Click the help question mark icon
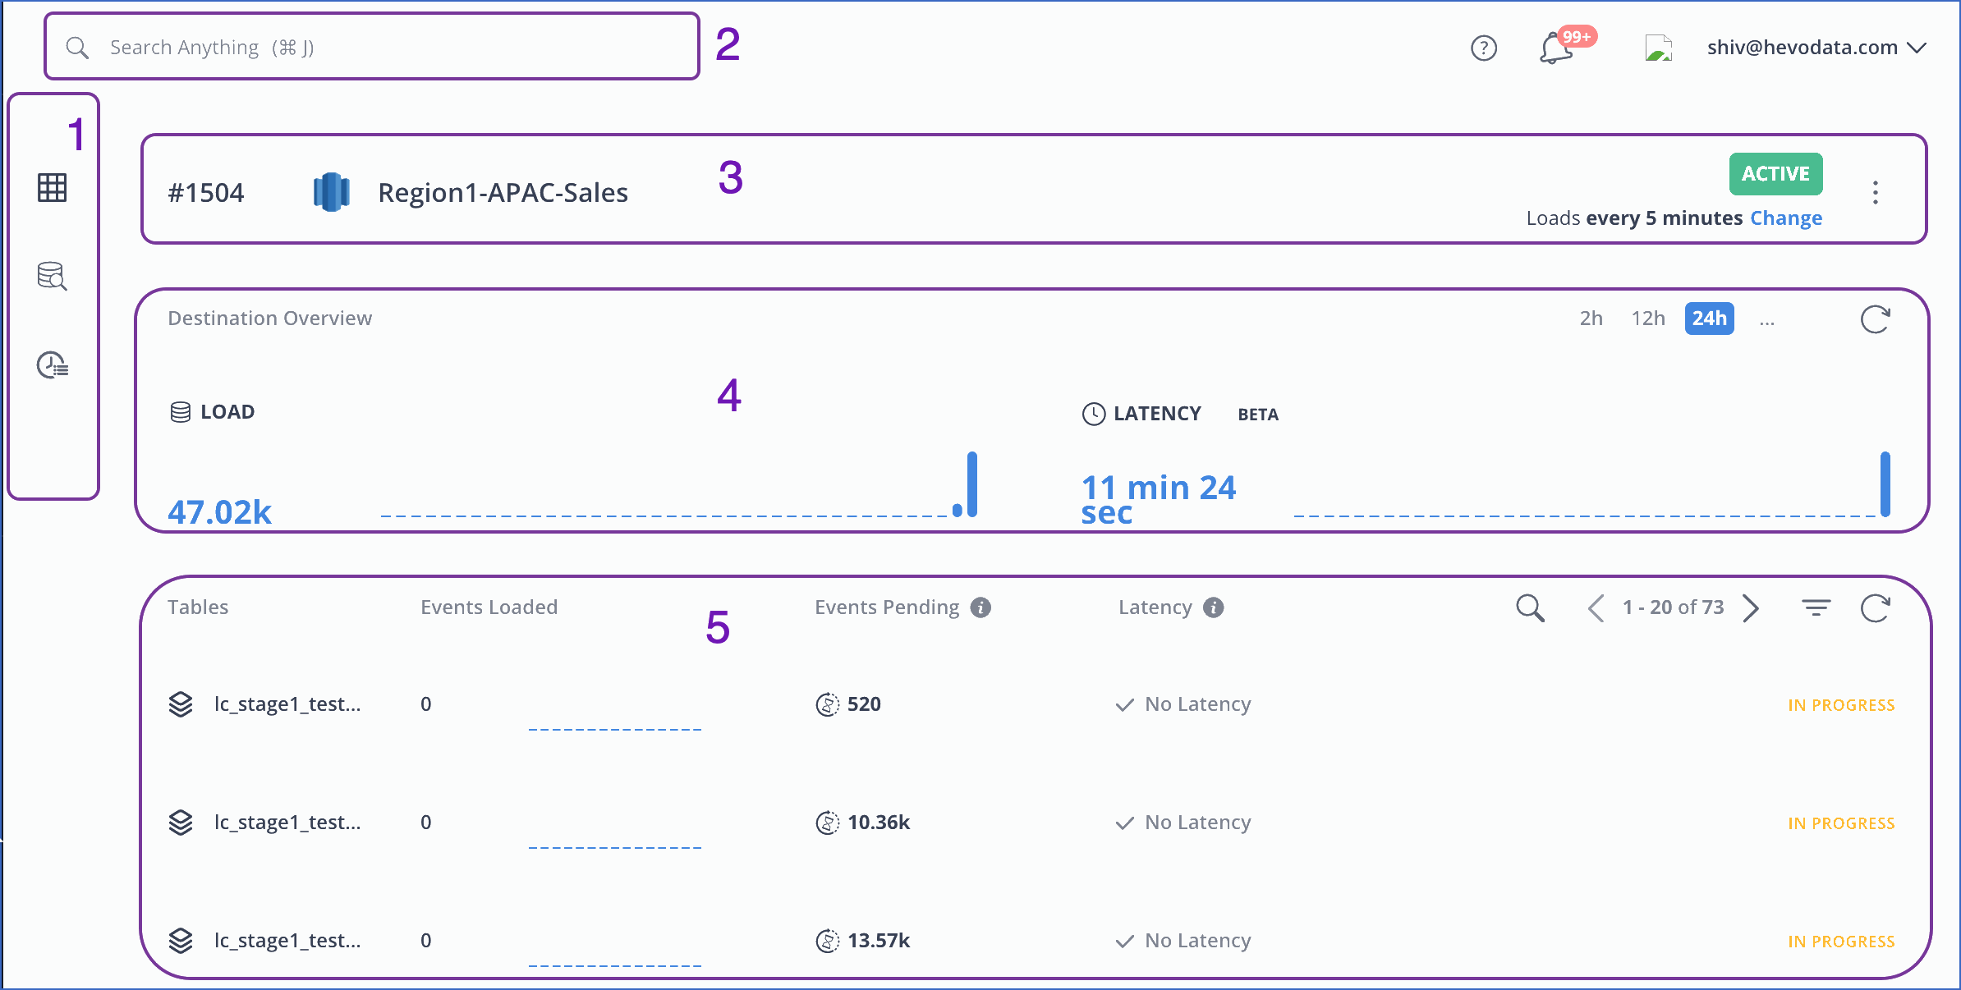This screenshot has width=1961, height=990. tap(1483, 48)
